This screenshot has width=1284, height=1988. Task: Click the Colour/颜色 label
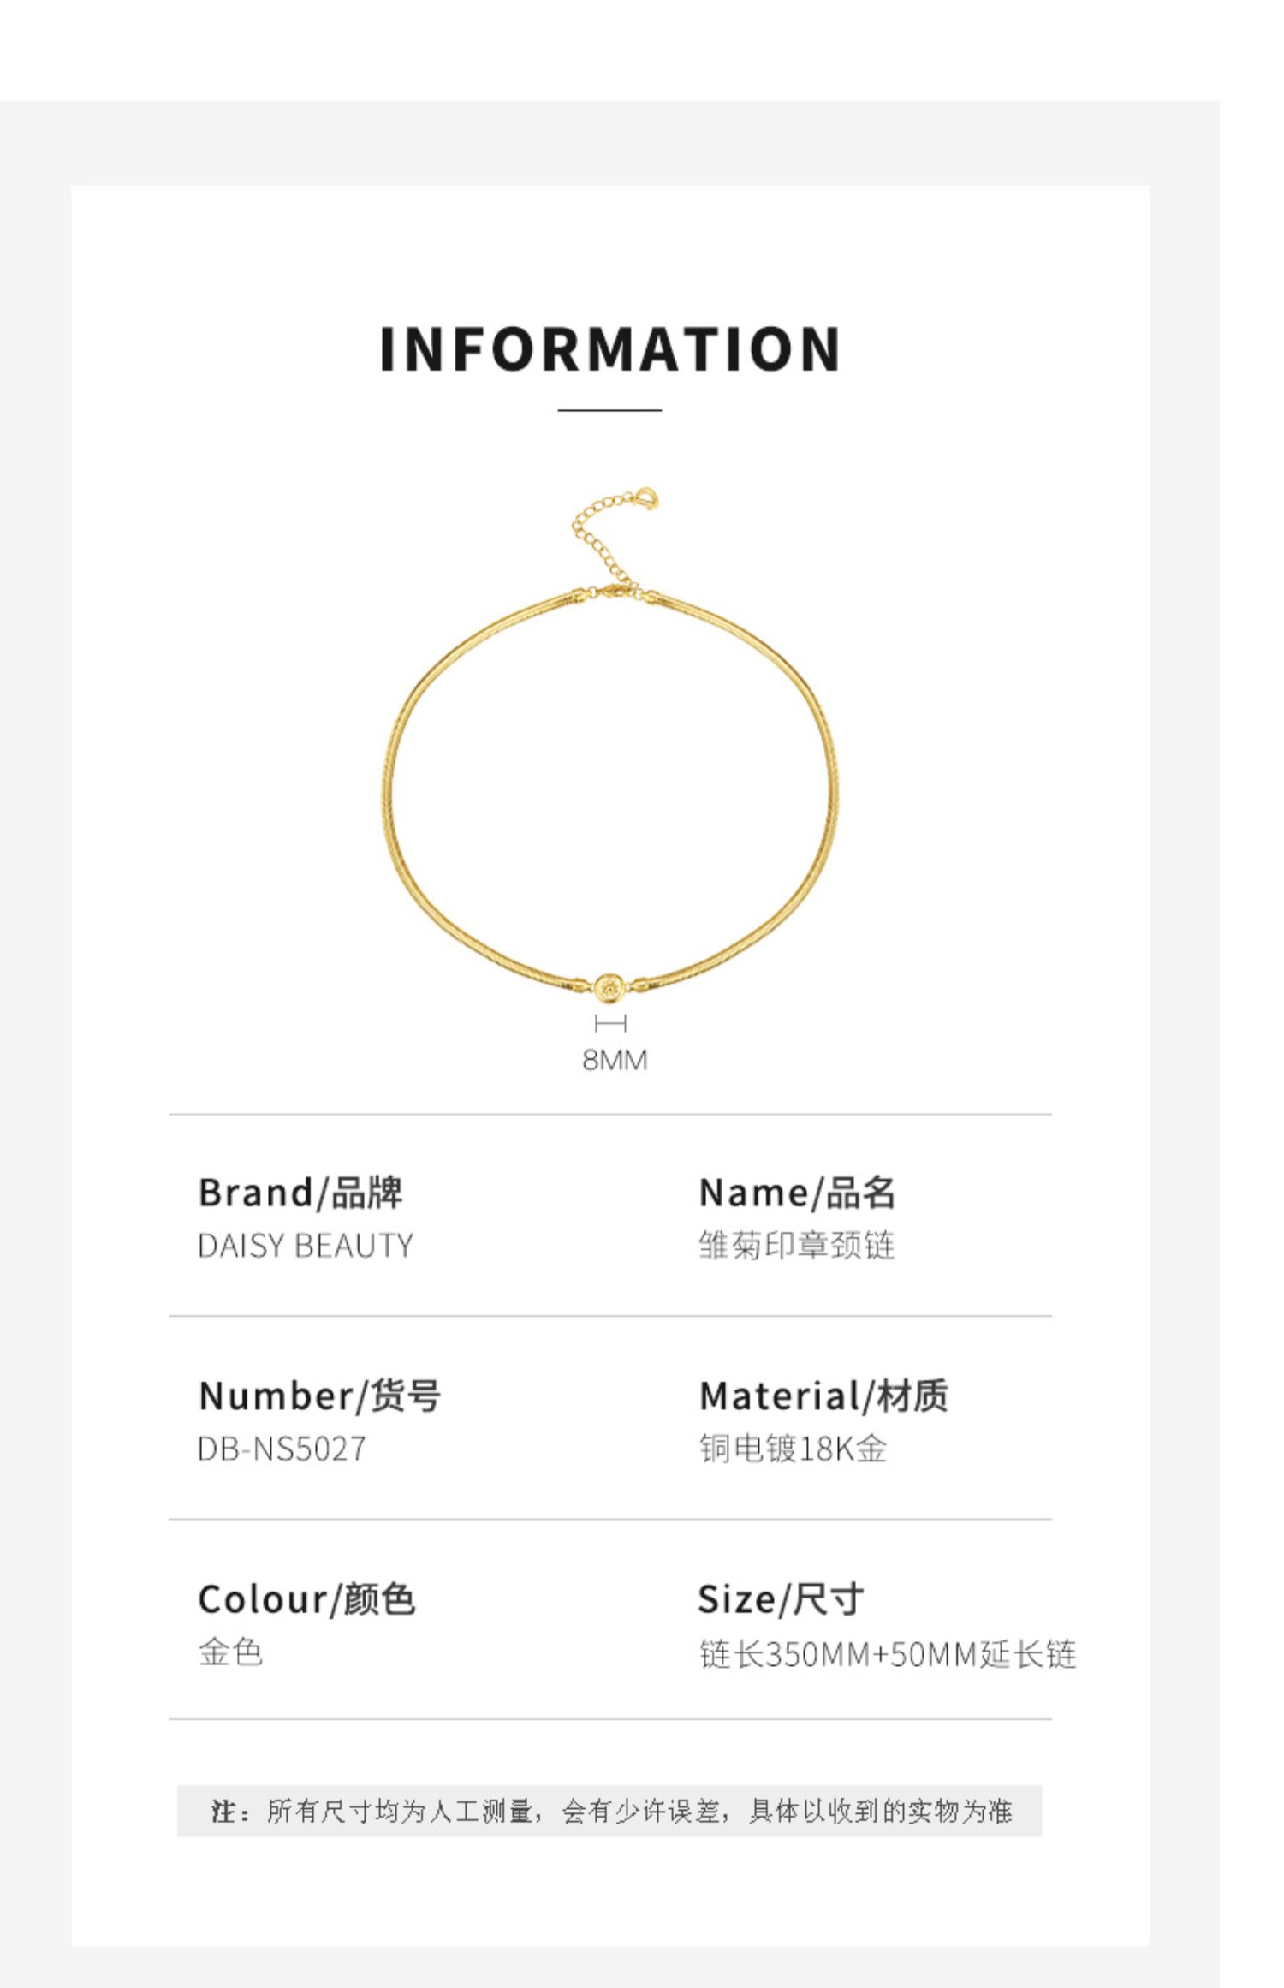tap(306, 1599)
